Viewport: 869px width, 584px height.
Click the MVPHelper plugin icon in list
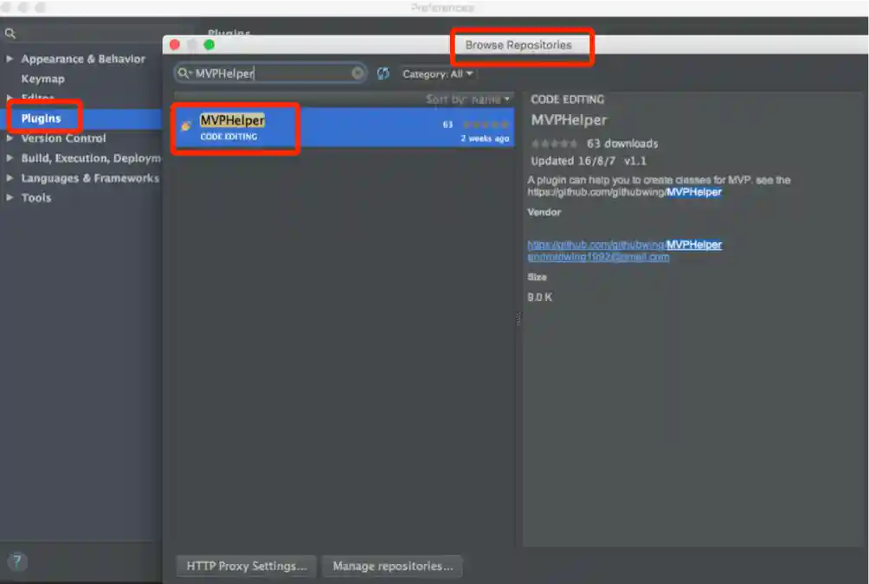tap(186, 125)
